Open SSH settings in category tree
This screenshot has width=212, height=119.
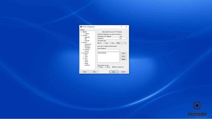point(86,58)
